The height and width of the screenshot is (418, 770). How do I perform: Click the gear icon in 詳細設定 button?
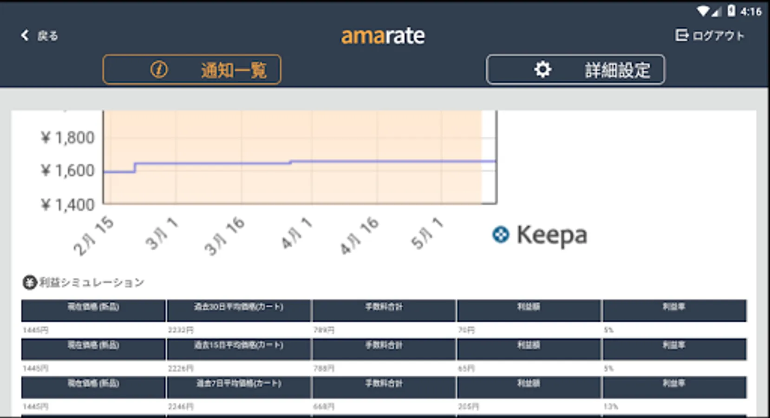click(x=542, y=70)
